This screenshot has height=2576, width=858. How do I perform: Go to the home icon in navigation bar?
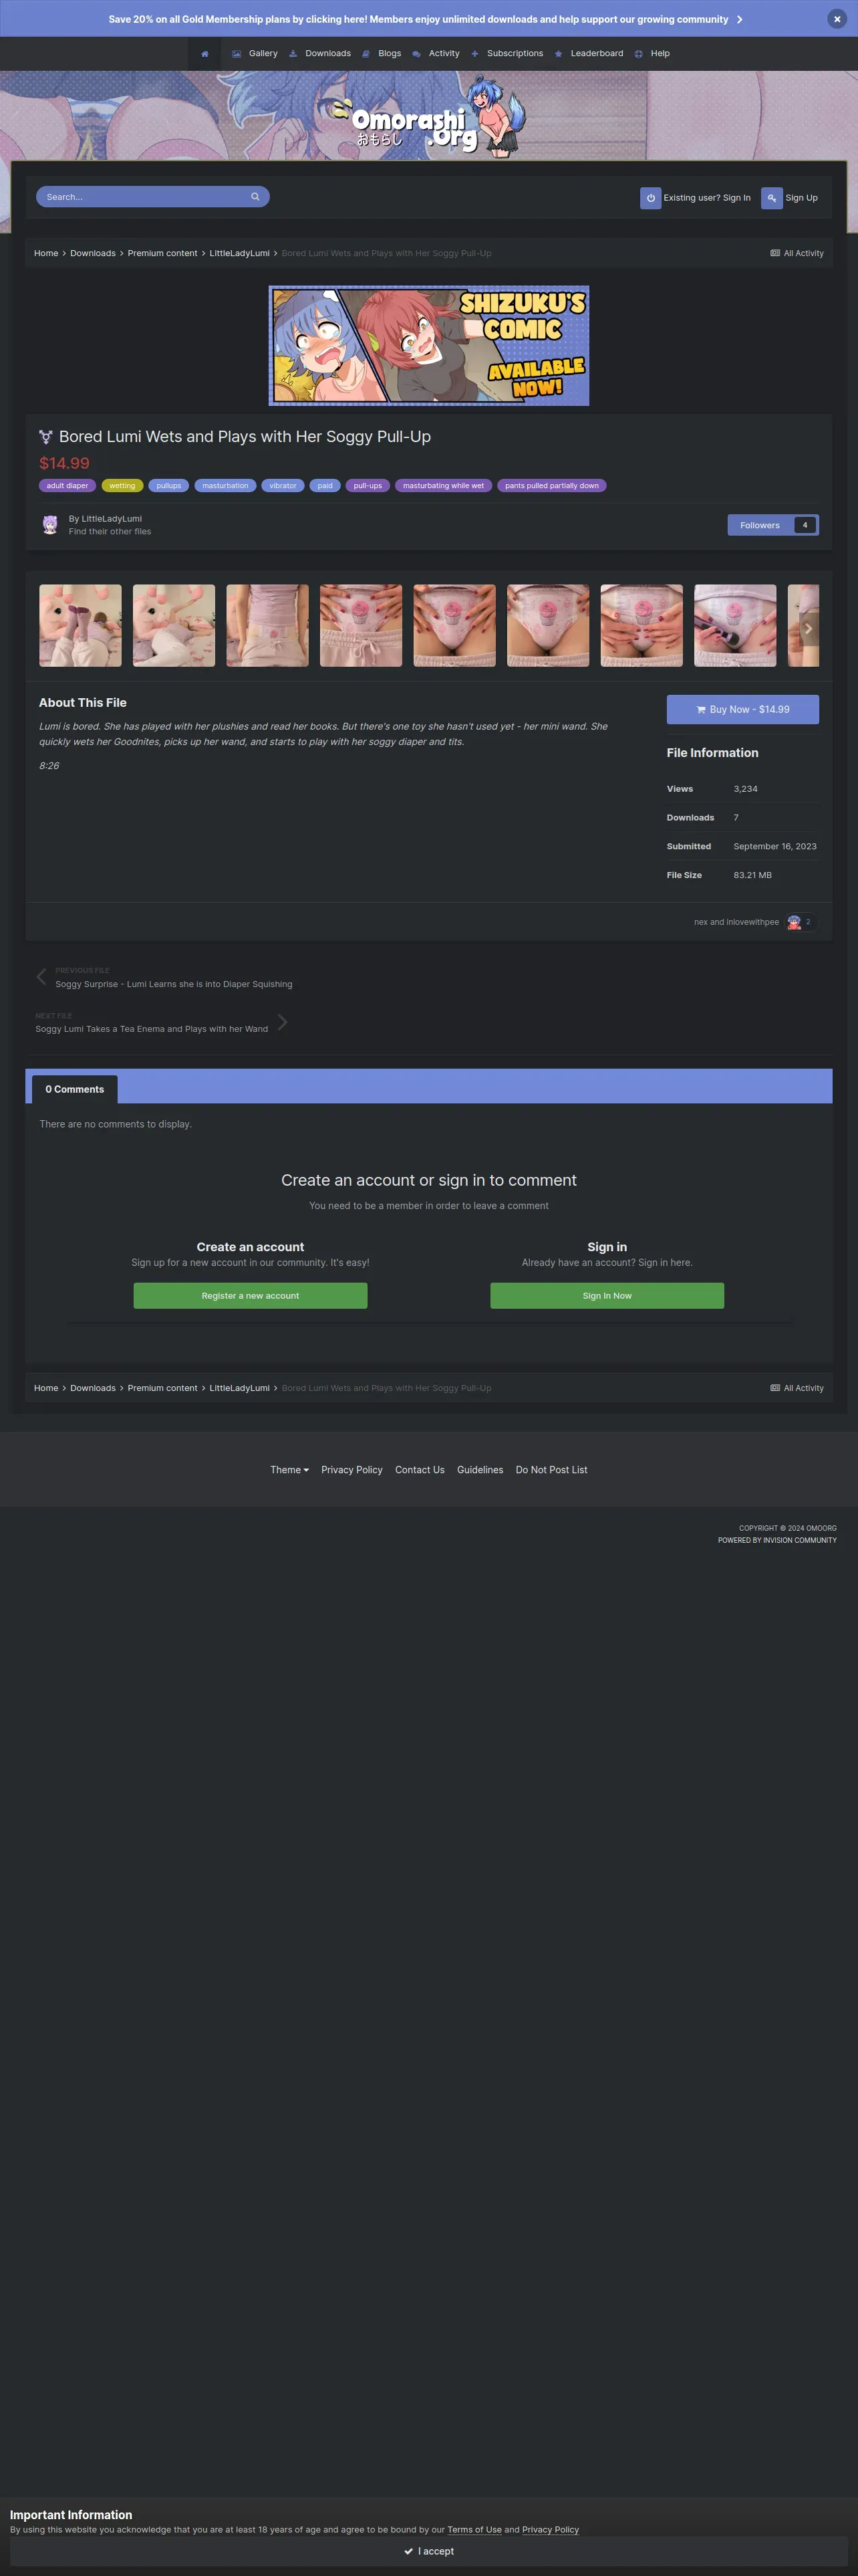204,54
